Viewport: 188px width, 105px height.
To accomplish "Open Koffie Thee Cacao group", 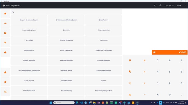I will [x=66, y=50].
